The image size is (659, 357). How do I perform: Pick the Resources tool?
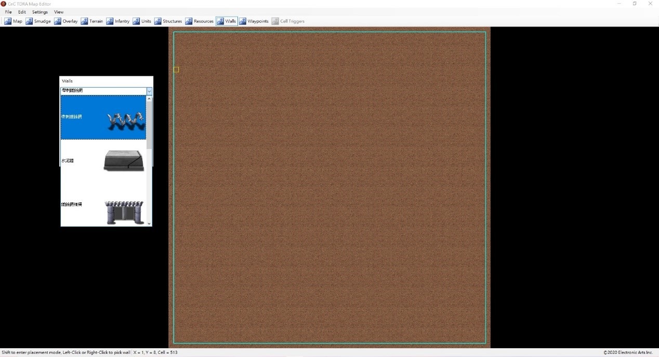pos(200,21)
